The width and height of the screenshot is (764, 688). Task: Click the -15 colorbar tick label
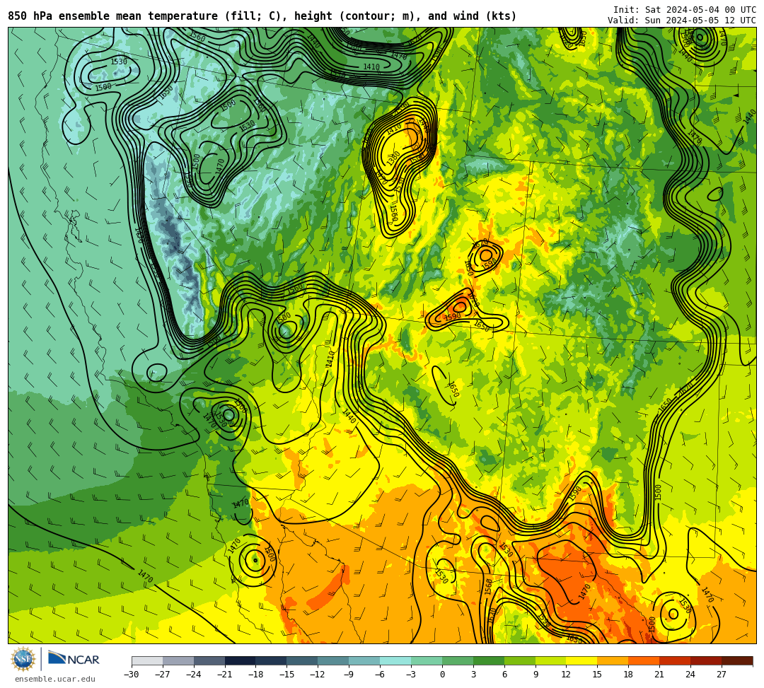(287, 675)
